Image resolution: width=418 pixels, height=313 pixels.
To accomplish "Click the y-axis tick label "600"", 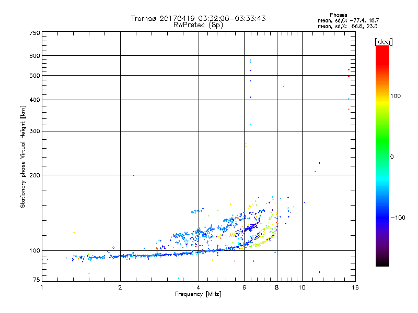I will [x=34, y=56].
